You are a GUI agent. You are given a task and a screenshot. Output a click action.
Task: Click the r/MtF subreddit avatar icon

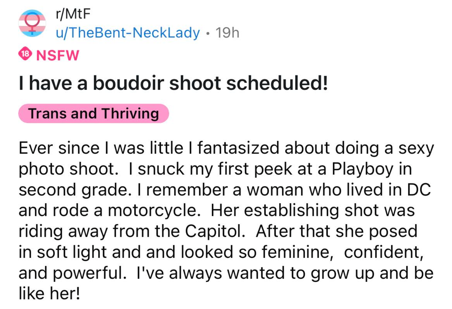32,23
